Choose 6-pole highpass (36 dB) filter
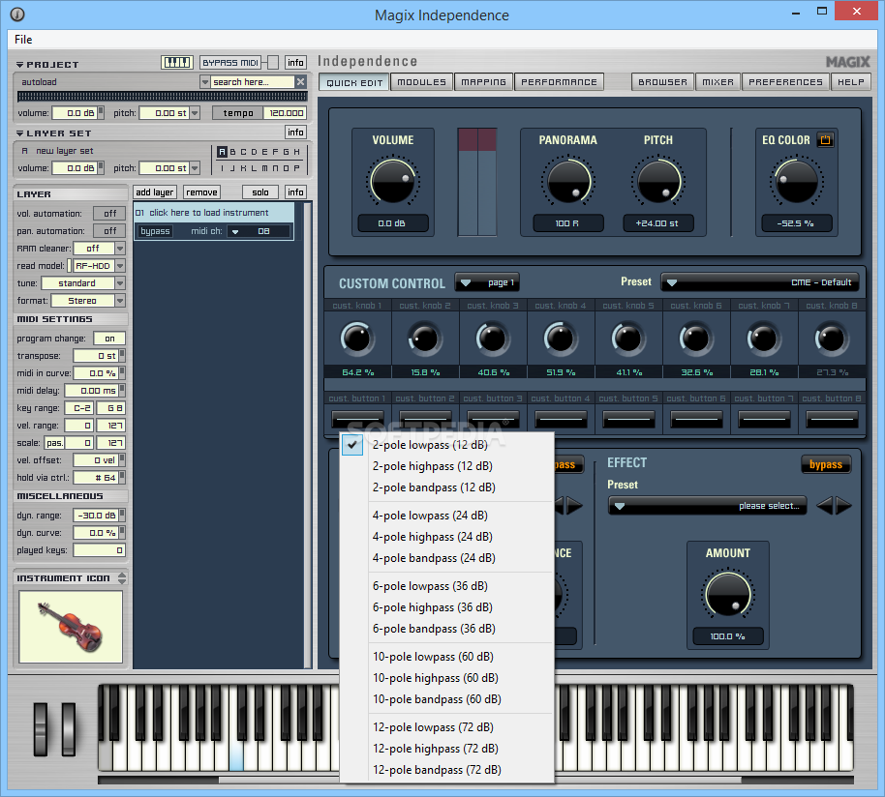The image size is (885, 797). pyautogui.click(x=433, y=607)
